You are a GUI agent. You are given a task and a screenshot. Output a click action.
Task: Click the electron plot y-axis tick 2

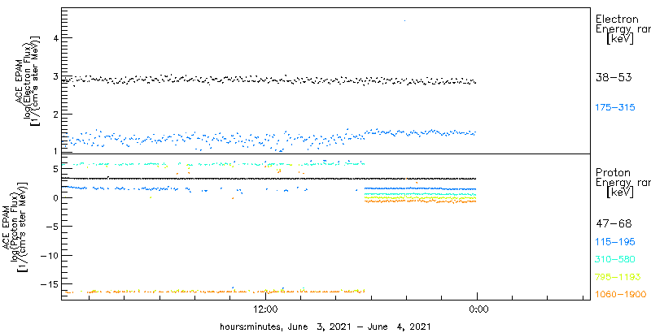pos(56,115)
